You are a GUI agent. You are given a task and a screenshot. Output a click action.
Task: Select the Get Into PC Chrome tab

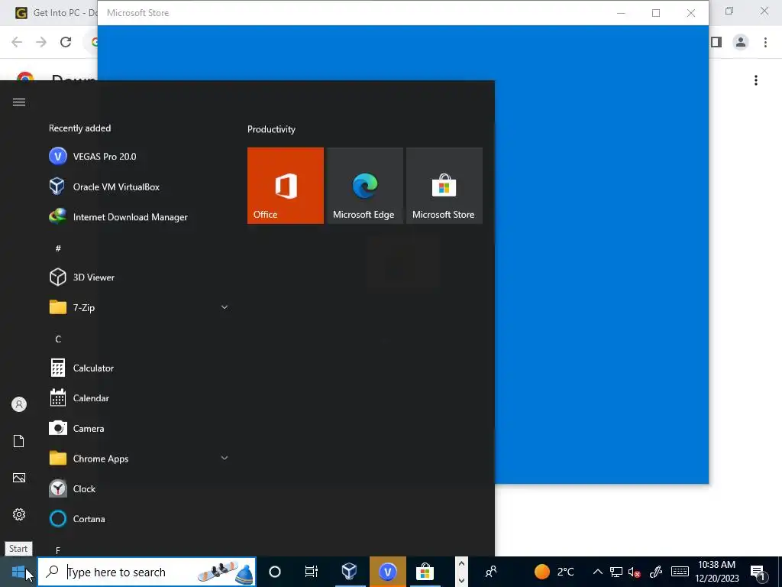(55, 13)
